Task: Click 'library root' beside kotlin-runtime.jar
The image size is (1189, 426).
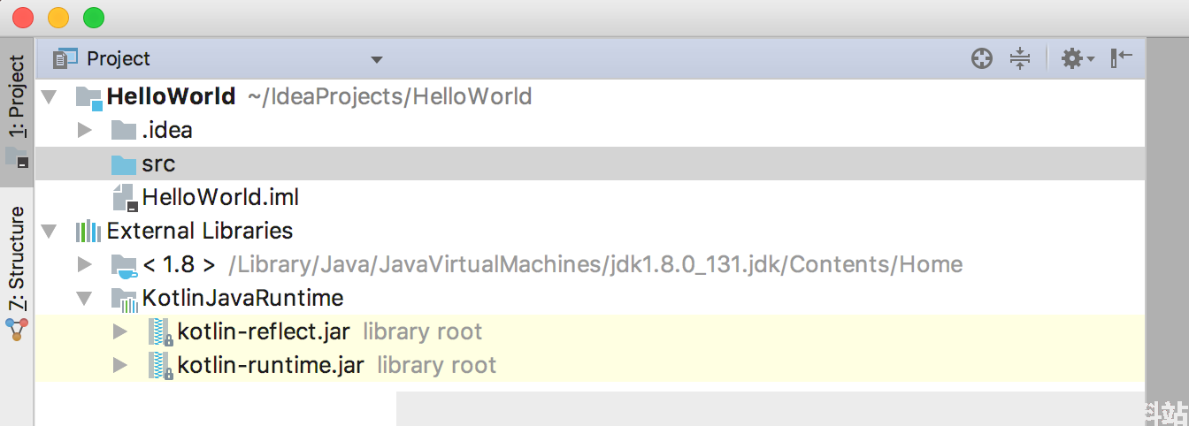Action: (x=437, y=366)
